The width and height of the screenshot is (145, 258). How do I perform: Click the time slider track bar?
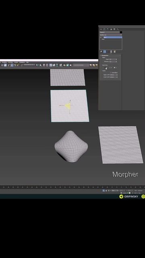tap(72, 187)
